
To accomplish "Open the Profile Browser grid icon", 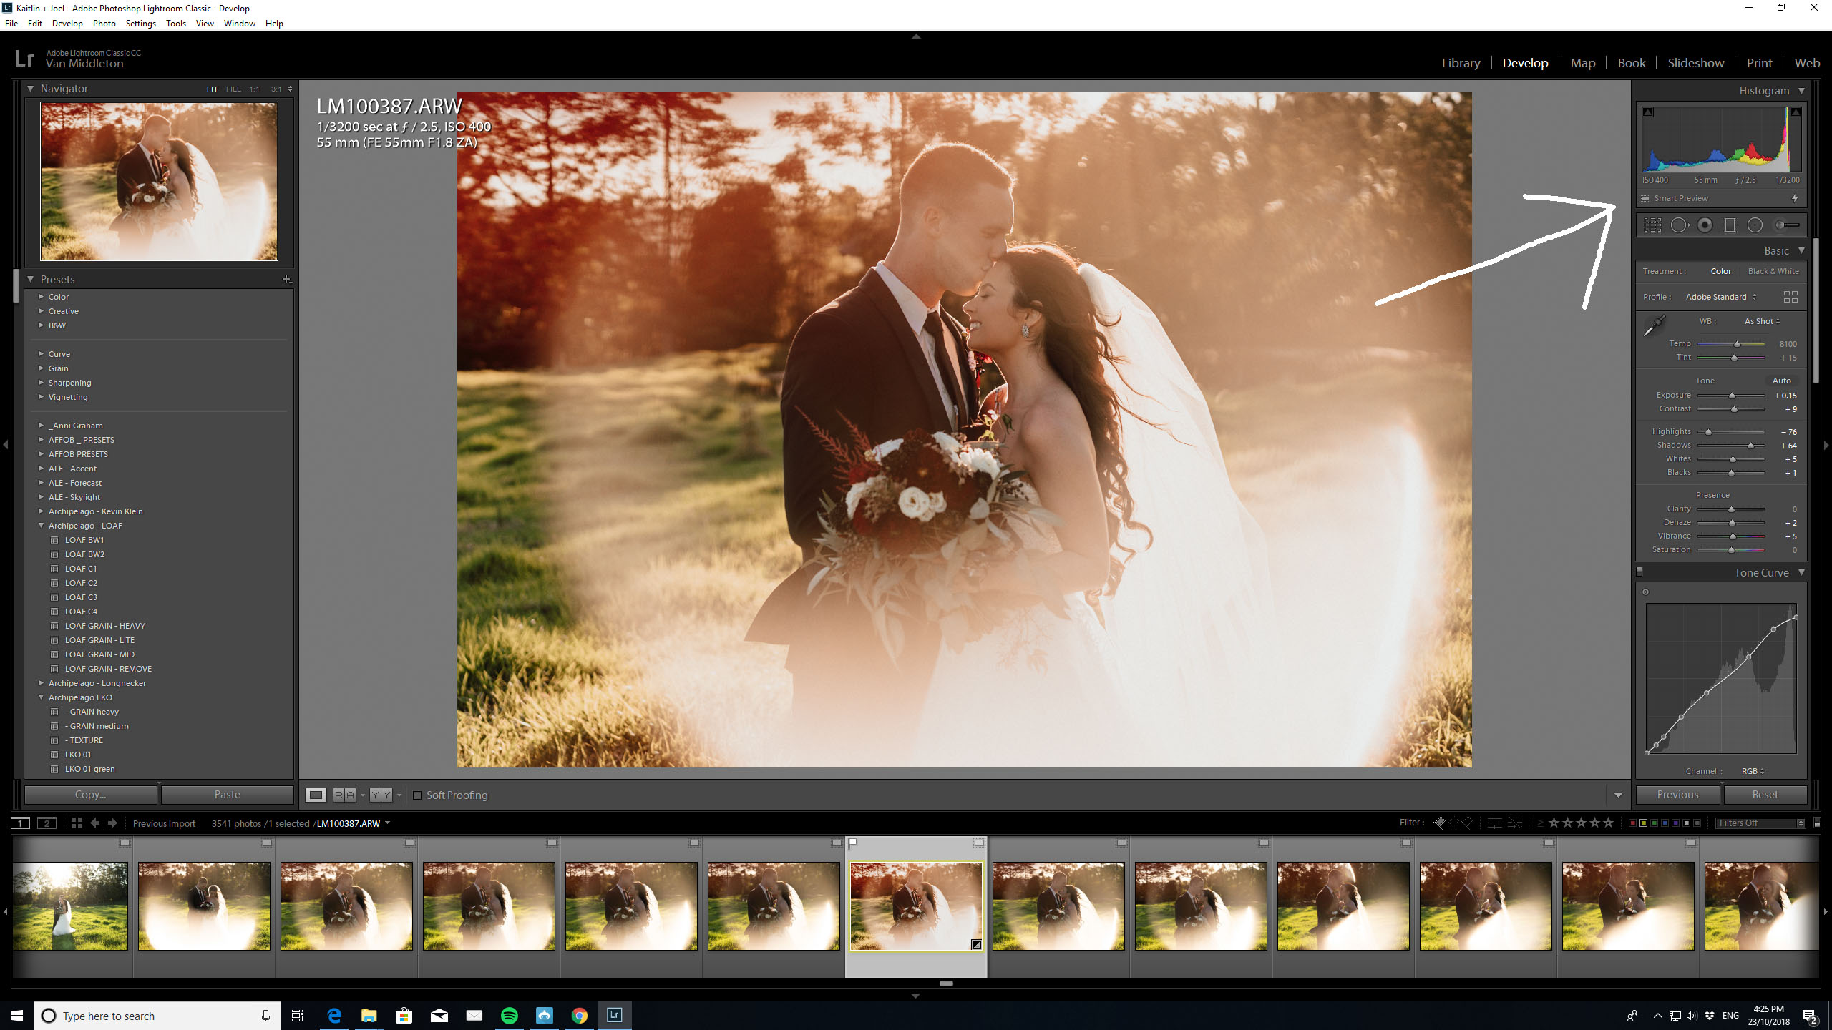I will tap(1790, 297).
